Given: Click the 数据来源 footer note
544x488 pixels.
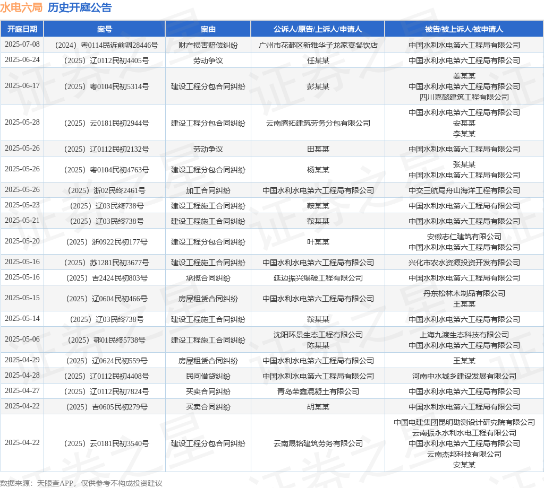Looking at the screenshot, I should (81, 483).
